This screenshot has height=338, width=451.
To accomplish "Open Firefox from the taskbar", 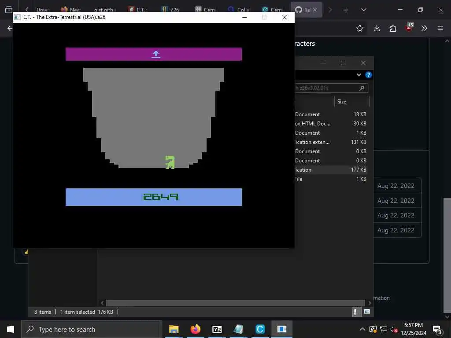I will click(x=195, y=329).
